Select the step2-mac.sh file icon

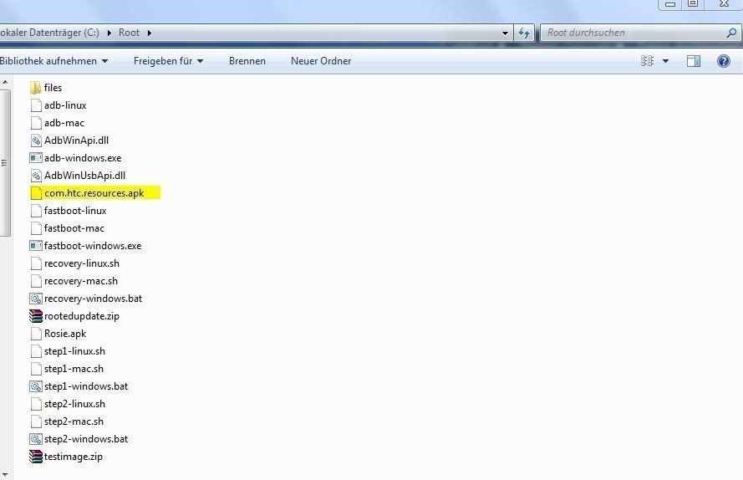36,421
